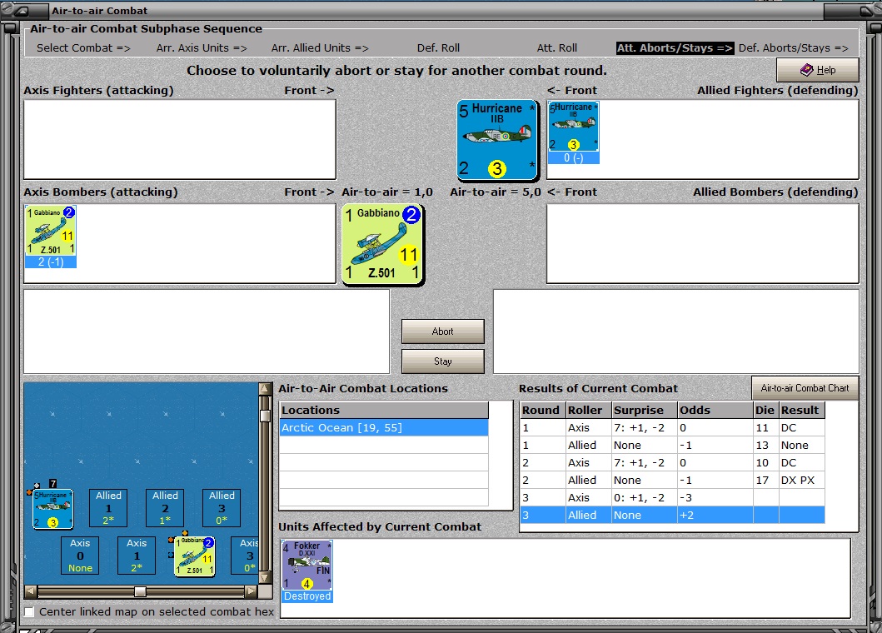
Task: Click the Allied 2 box on map track
Action: 166,507
